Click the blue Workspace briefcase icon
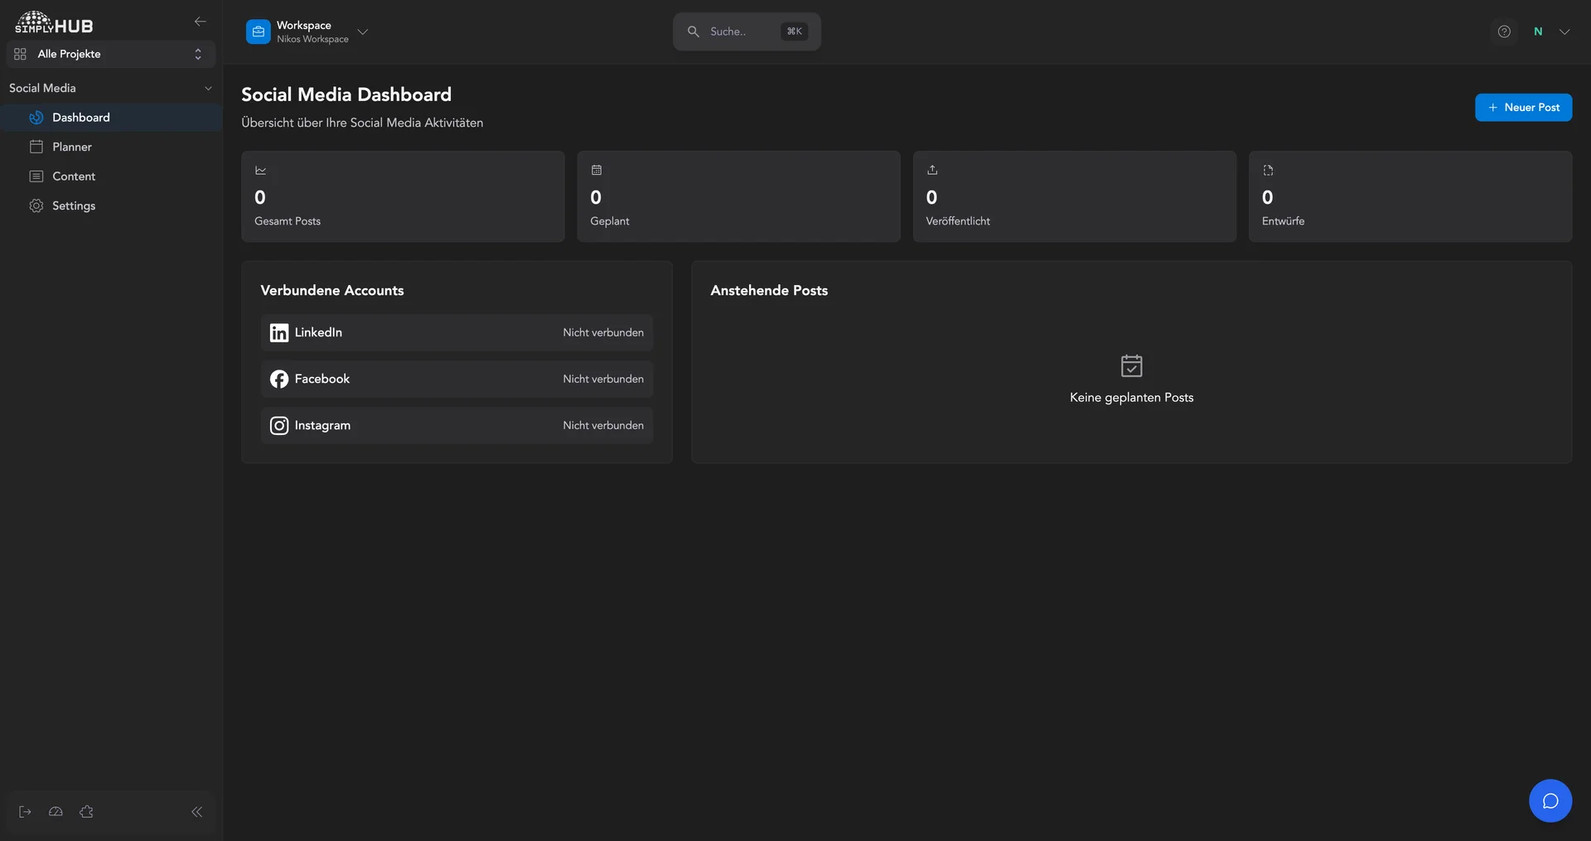Screen dimensions: 1591x841 pyautogui.click(x=259, y=31)
